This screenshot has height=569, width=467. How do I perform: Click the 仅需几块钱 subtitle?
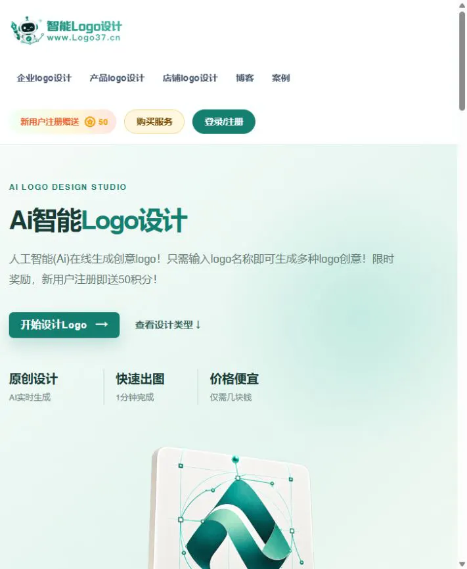(x=231, y=398)
